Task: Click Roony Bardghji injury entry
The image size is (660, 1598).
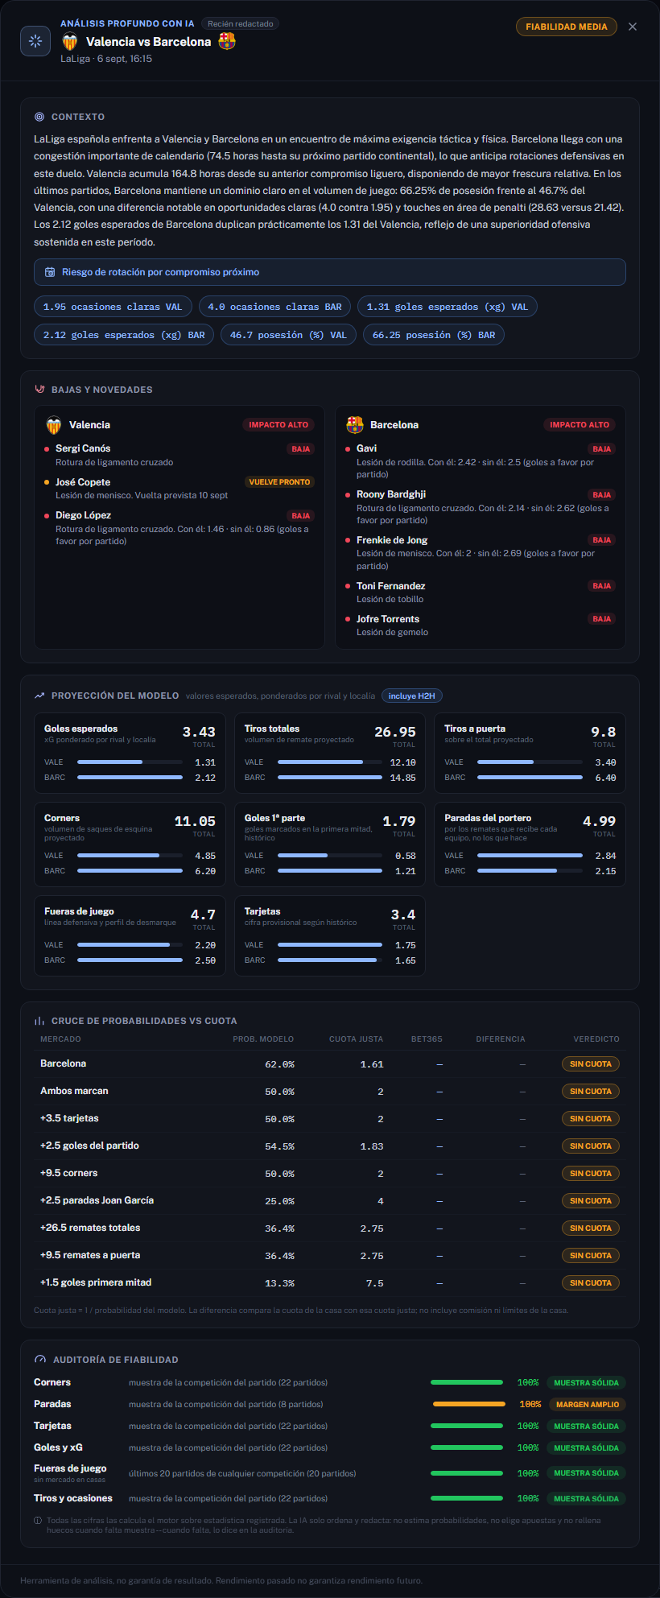Action: [481, 507]
